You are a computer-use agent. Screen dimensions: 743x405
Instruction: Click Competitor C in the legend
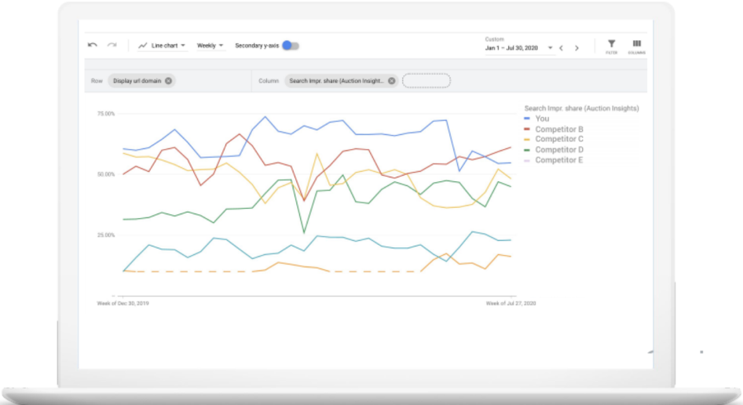(558, 140)
